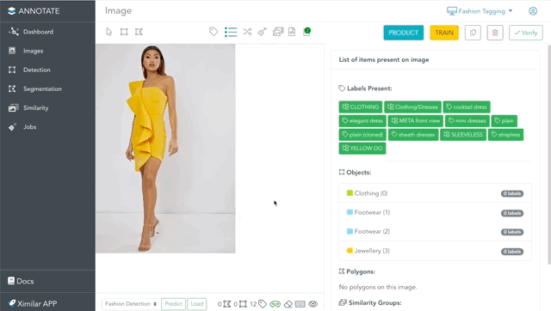Click the right panel scrollbar

pos(549,155)
